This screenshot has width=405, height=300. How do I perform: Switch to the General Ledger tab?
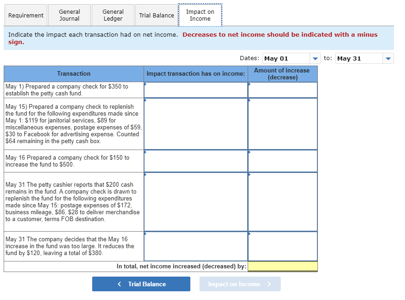coord(112,15)
